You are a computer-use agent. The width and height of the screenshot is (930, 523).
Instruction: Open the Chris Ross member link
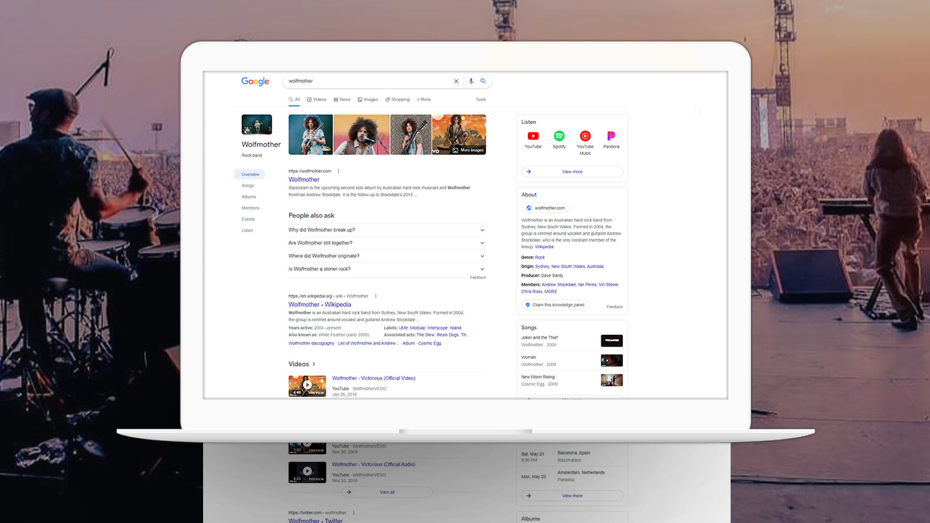point(533,292)
